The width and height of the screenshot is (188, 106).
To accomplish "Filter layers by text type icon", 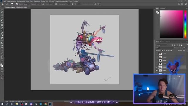I will point(177,45).
